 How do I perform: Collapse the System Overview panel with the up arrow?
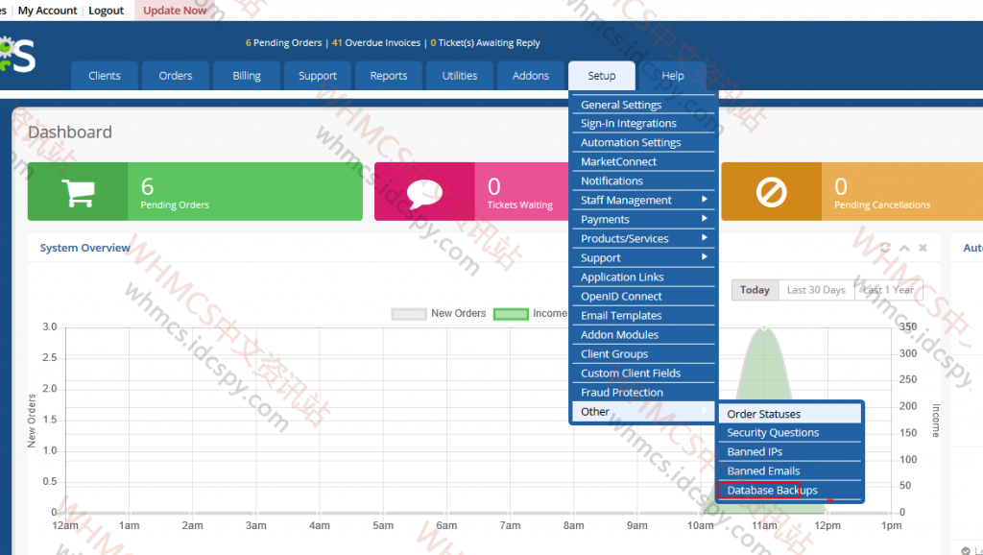coord(904,248)
